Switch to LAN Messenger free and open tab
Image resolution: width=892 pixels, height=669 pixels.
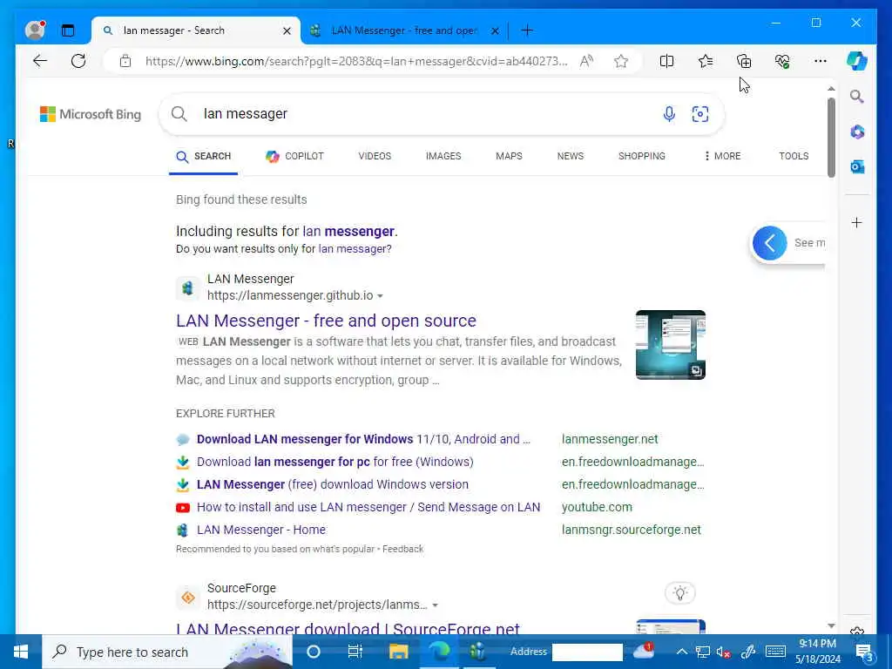pos(404,30)
